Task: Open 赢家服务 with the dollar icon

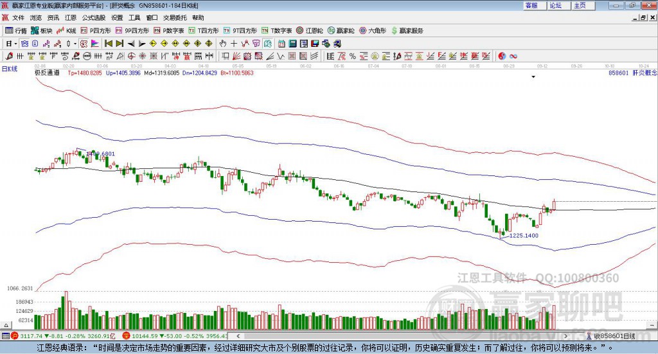Action: (x=407, y=31)
